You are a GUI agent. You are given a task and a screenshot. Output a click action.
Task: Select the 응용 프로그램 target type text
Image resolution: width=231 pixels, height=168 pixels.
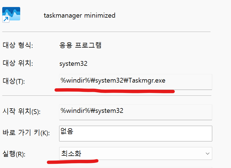80,45
